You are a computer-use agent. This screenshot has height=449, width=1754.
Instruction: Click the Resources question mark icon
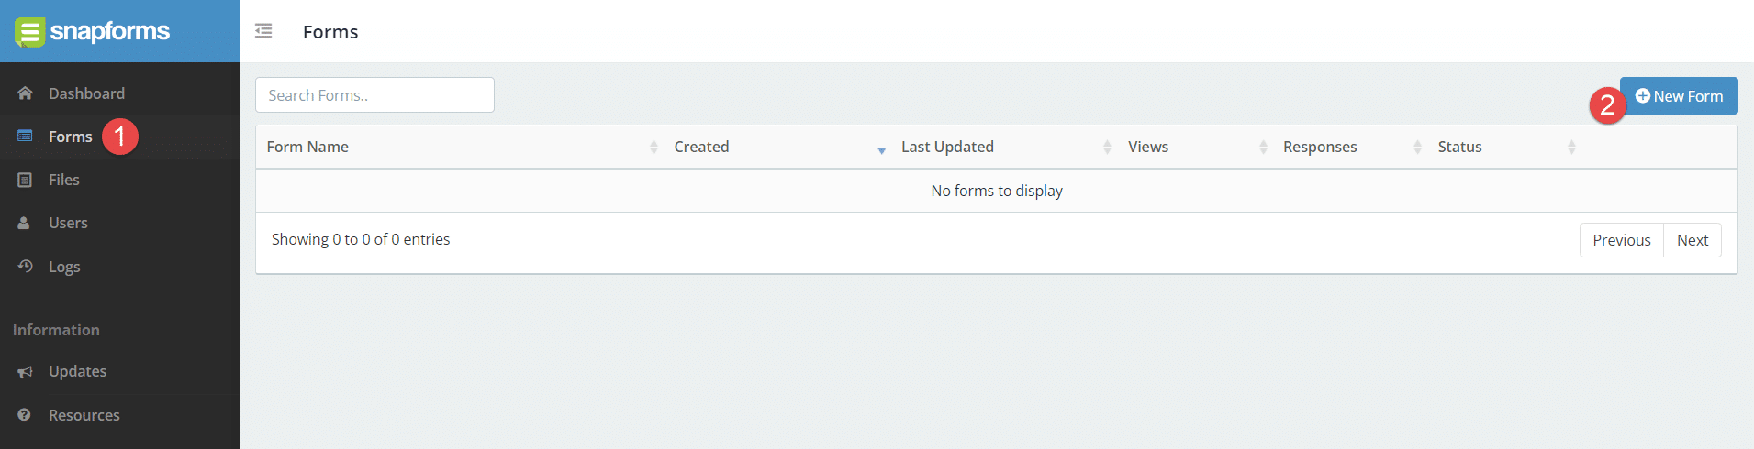[24, 414]
